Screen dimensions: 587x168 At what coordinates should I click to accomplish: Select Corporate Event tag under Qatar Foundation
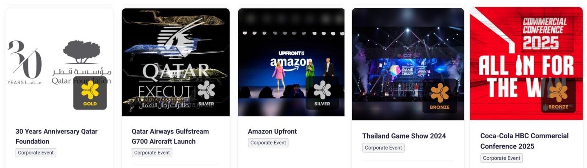tap(36, 153)
